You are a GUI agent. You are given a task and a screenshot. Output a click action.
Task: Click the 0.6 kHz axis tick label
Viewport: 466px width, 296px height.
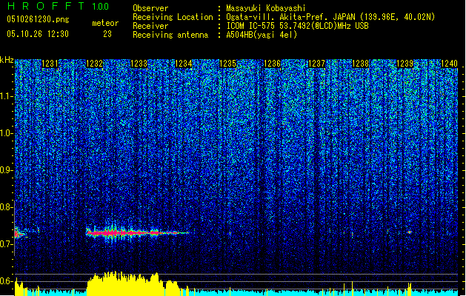click(x=5, y=281)
